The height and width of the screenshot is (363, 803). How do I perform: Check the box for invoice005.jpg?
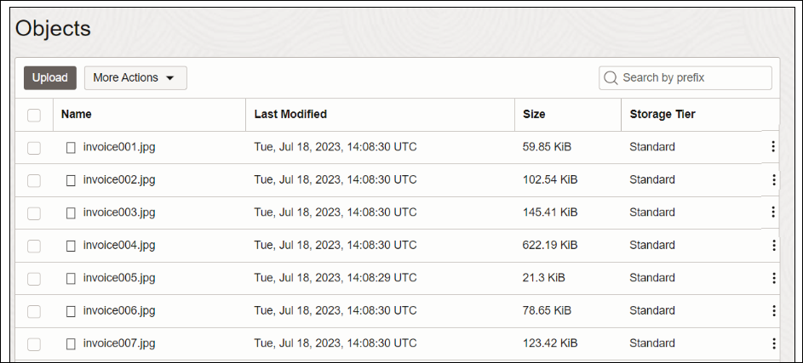34,278
